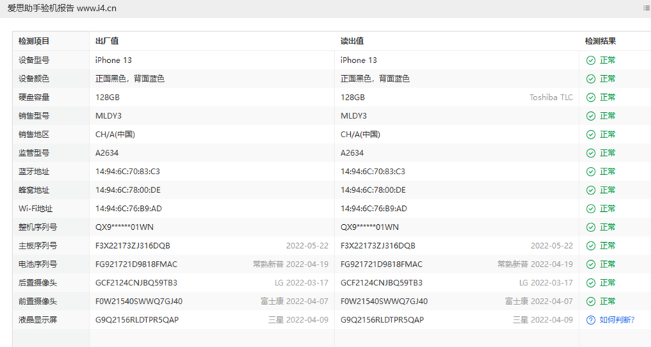The image size is (651, 347).
Task: Click read battery serial FG921721D9818FMAC
Action: (x=381, y=265)
